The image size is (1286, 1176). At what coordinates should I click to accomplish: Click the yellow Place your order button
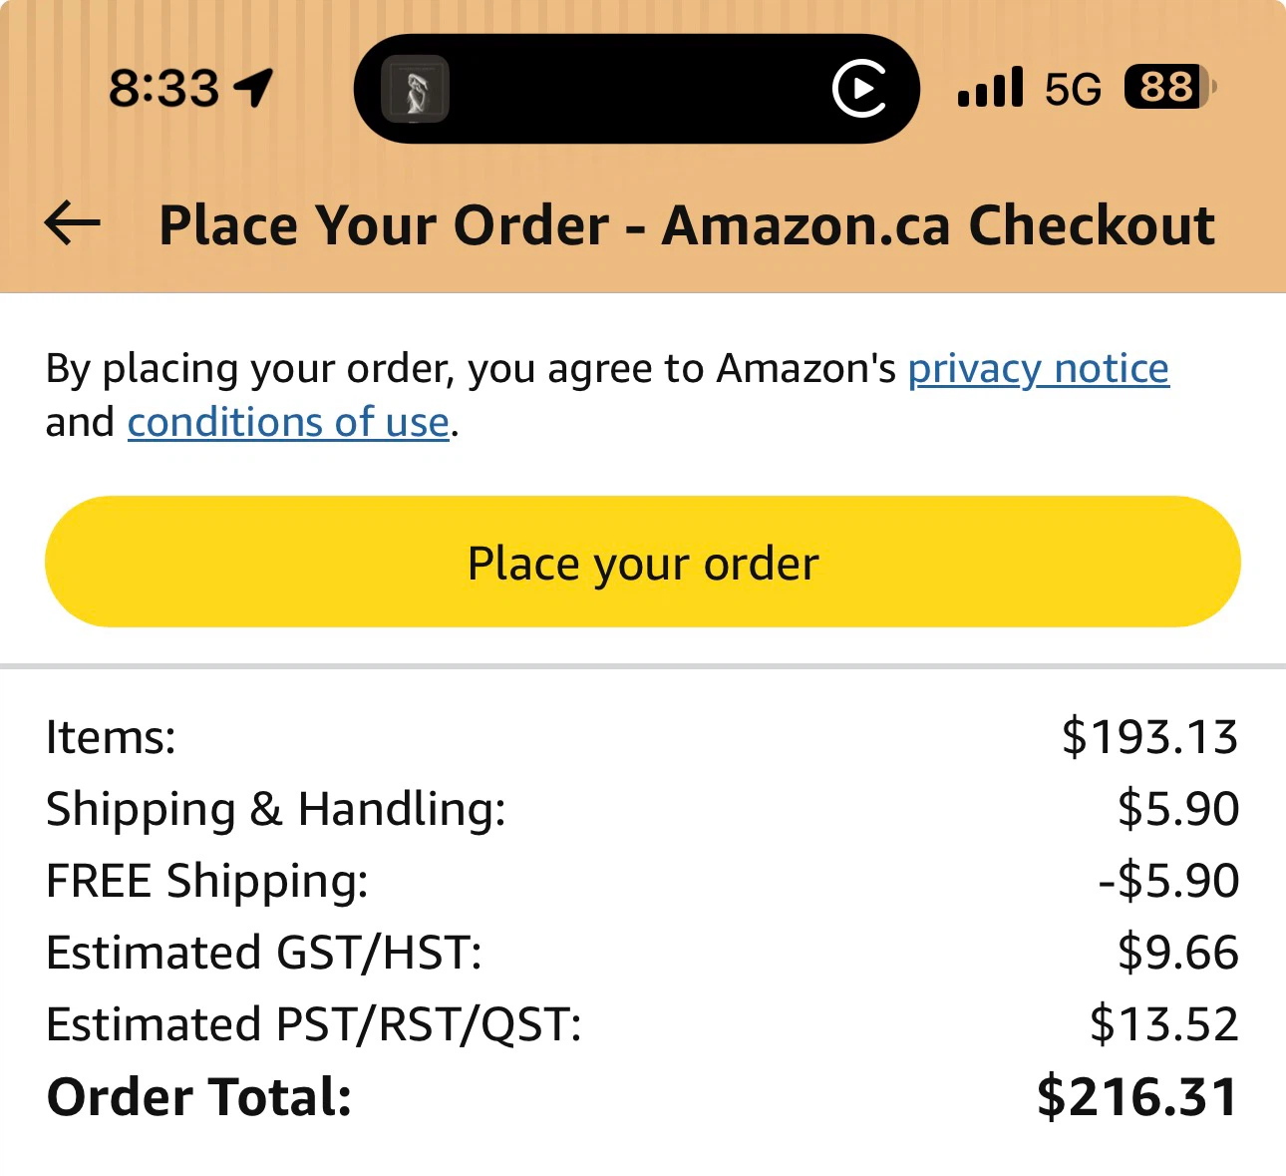643,562
